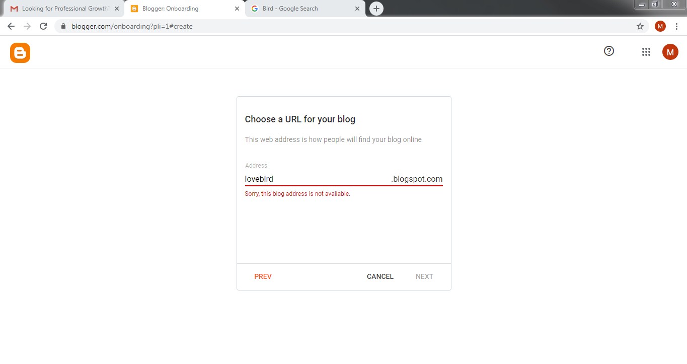687x364 pixels.
Task: Click the PREV button
Action: pos(263,276)
